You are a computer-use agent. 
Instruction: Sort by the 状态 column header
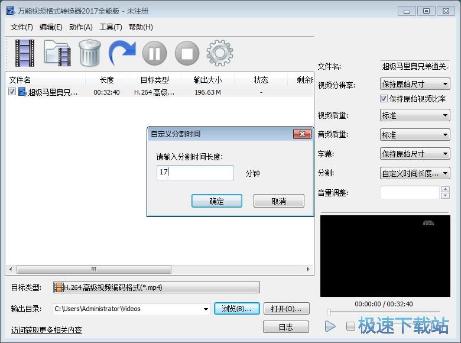pos(261,80)
